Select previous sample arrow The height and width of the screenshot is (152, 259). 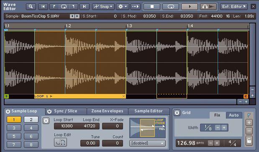72,16
